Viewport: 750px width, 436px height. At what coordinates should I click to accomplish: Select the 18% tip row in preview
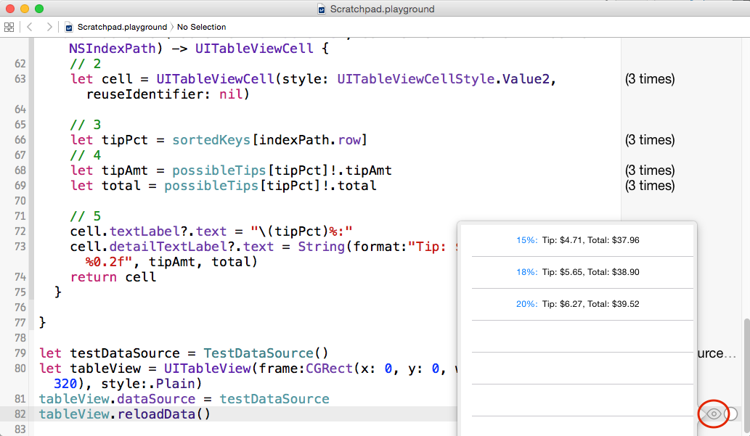(x=577, y=272)
